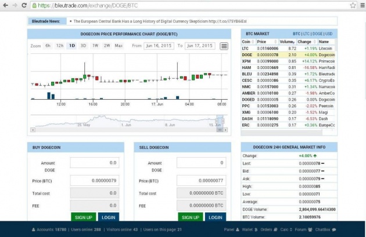
Task: Set chart zoom to 1W
Action: (95, 46)
